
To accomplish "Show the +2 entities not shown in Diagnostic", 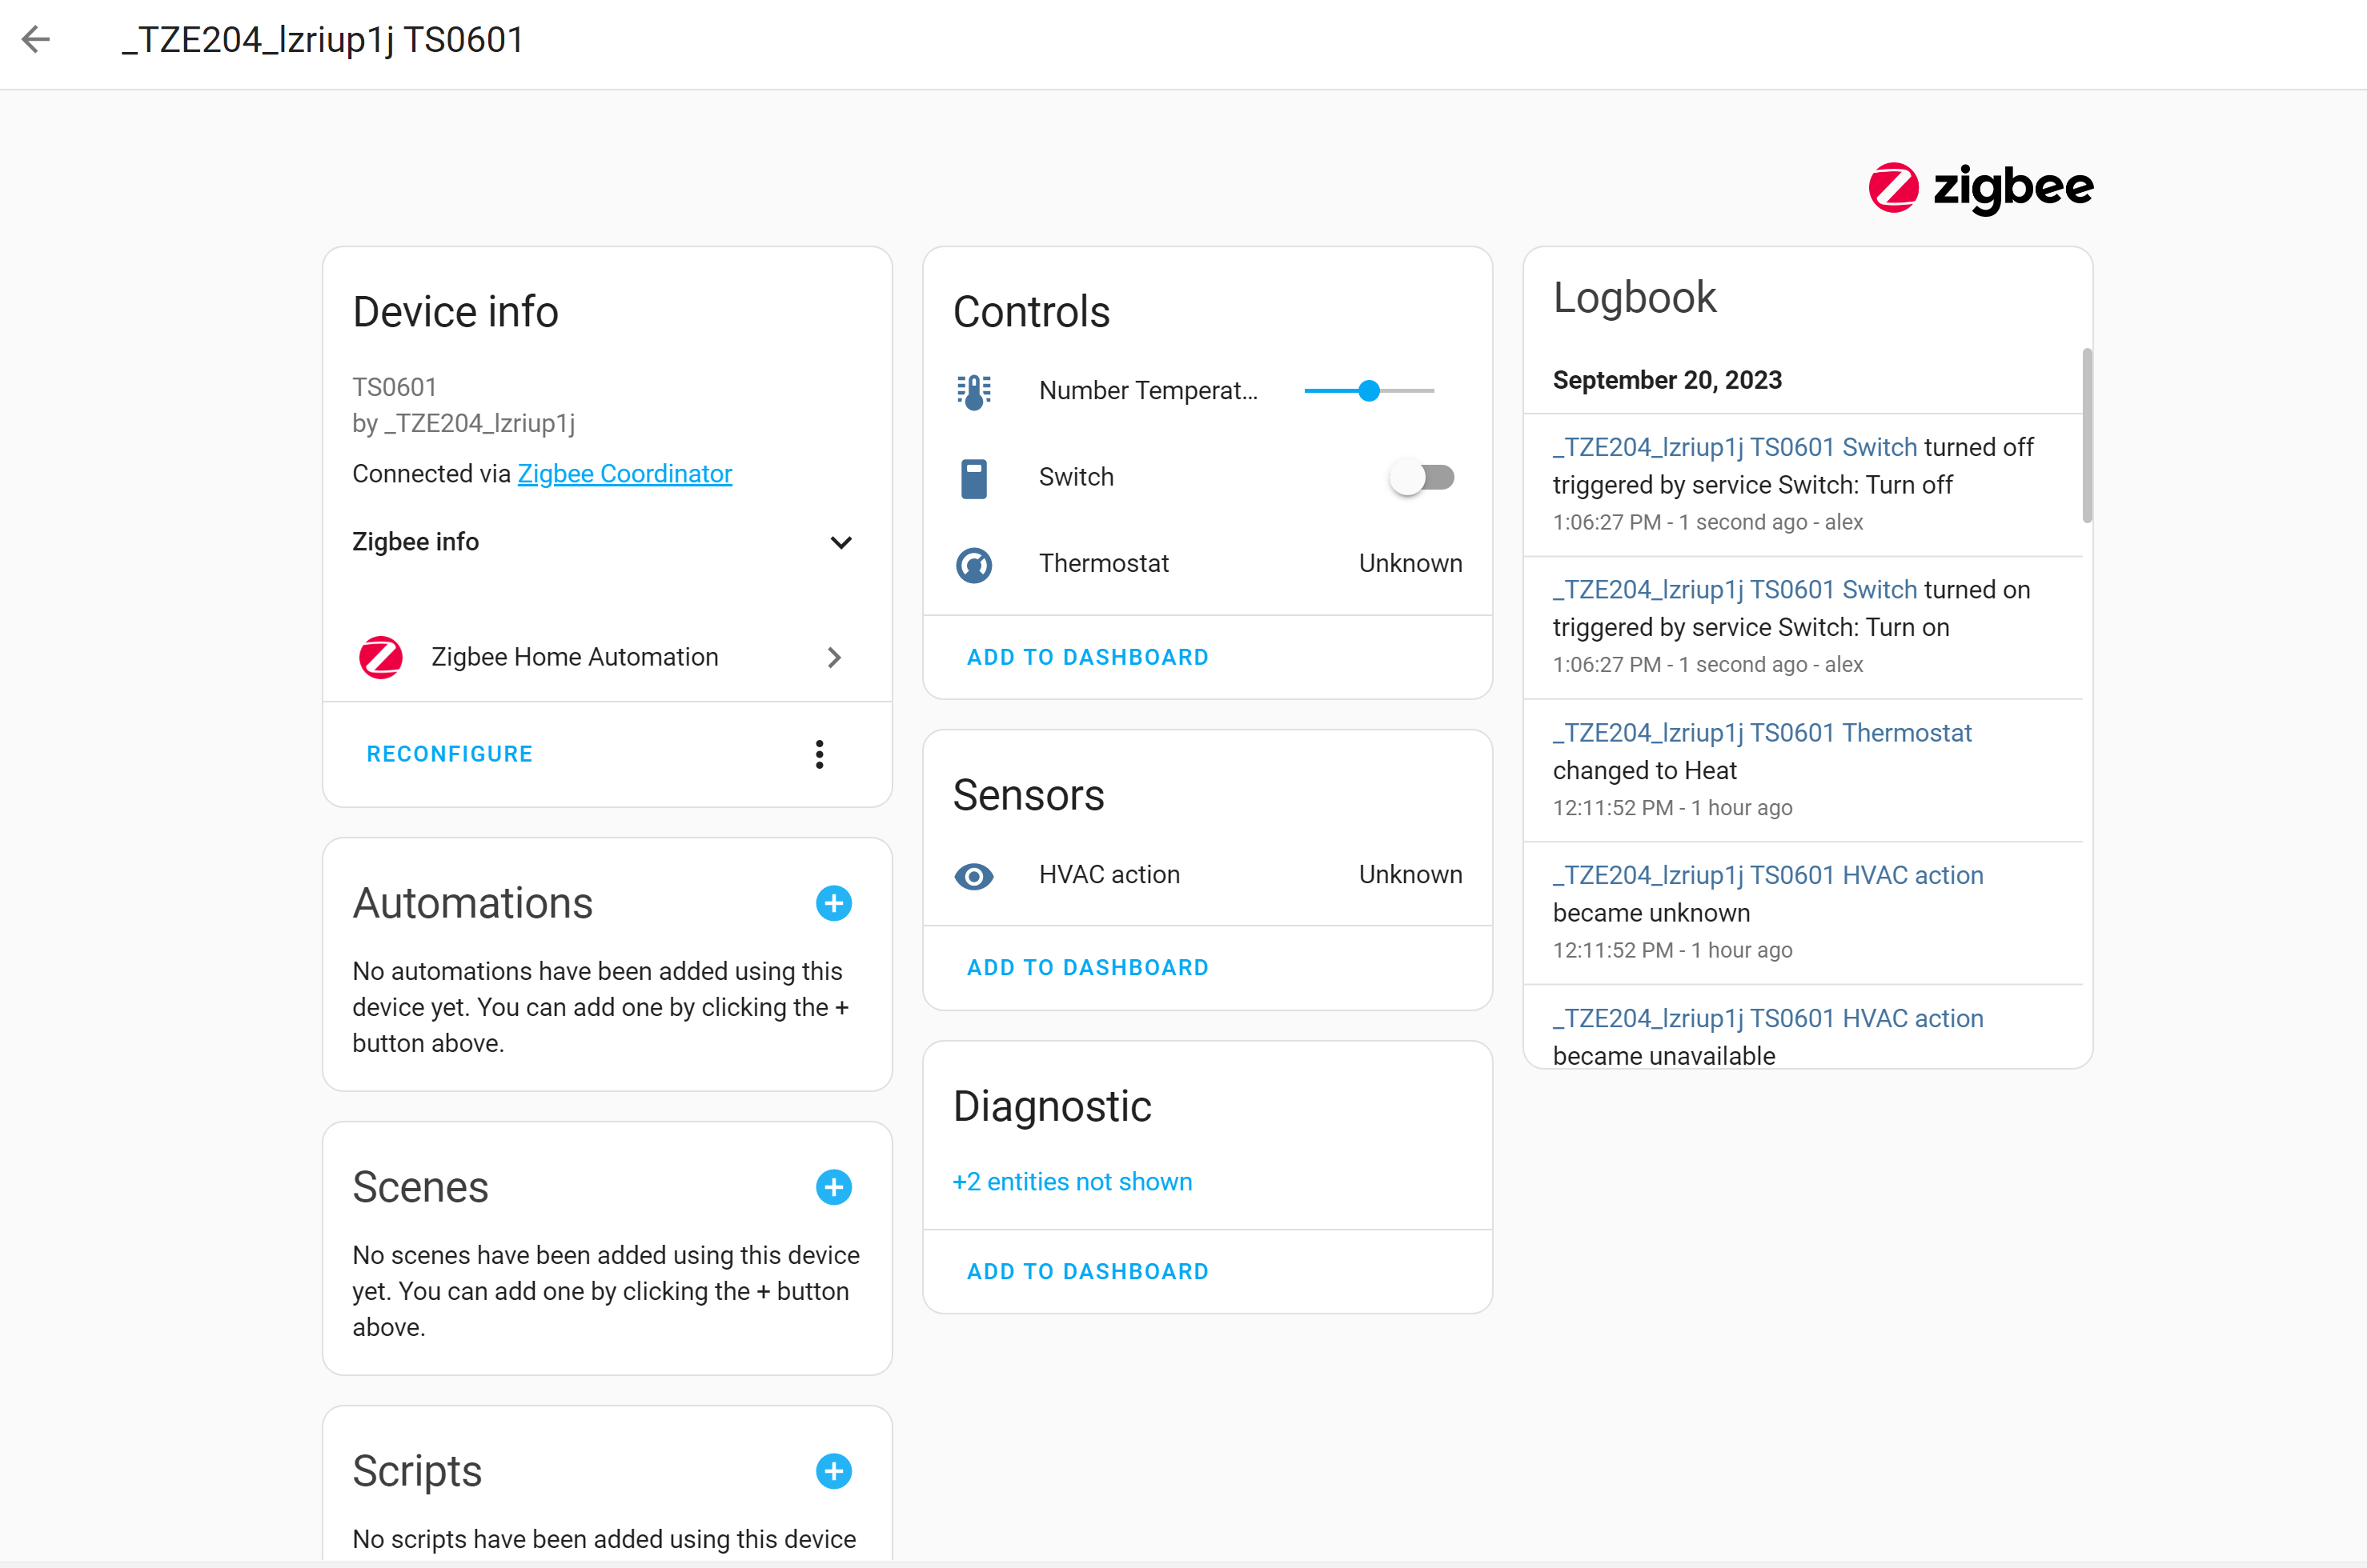I will click(x=1070, y=1181).
